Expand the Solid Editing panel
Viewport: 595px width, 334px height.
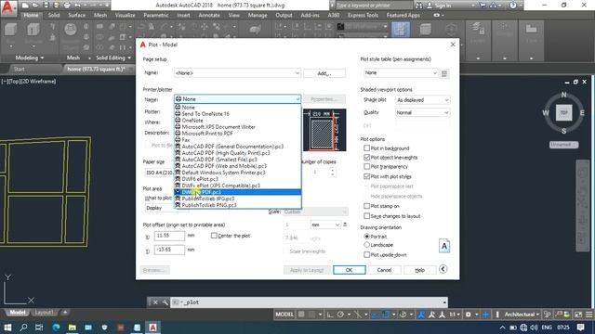(x=113, y=58)
